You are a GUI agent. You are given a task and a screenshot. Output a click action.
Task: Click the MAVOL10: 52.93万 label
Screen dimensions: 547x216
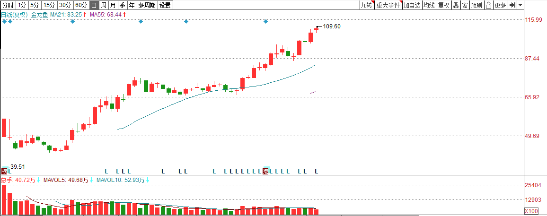[120, 180]
